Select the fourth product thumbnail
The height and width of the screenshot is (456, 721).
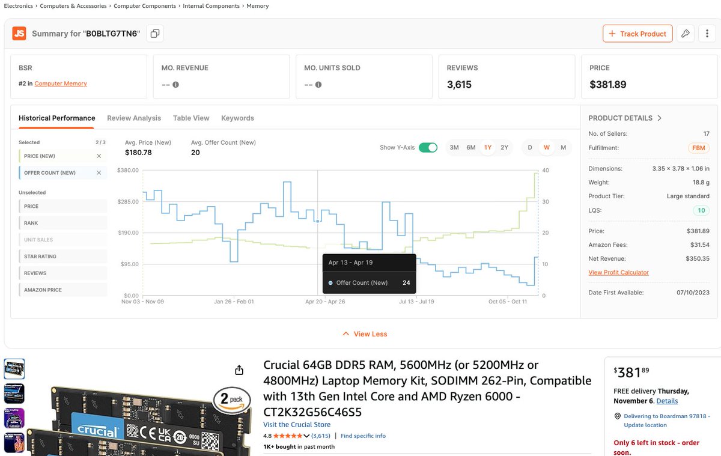click(14, 442)
